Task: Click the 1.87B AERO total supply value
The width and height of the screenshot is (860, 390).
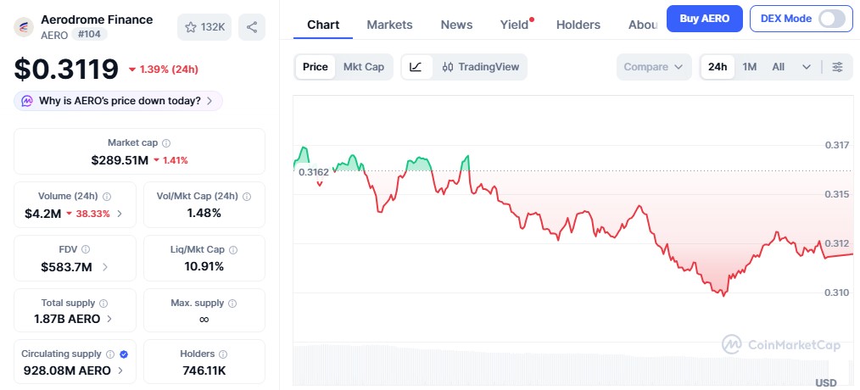Action: click(67, 319)
